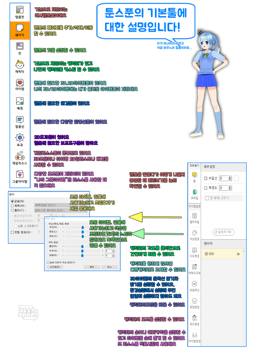The width and height of the screenshot is (253, 354).
Task: Click the 파랑(B) value stepper
Action: pos(113,255)
